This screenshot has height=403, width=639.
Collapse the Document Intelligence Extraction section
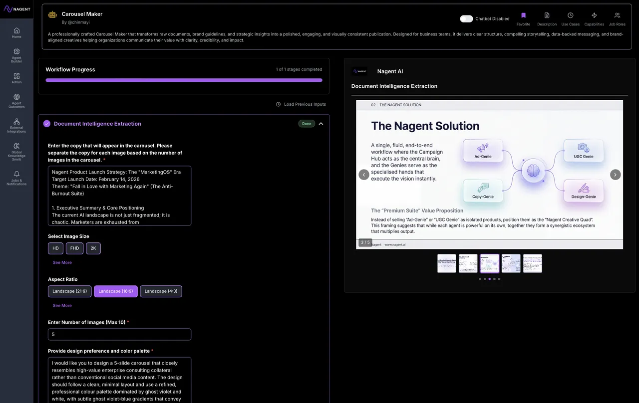click(x=321, y=124)
